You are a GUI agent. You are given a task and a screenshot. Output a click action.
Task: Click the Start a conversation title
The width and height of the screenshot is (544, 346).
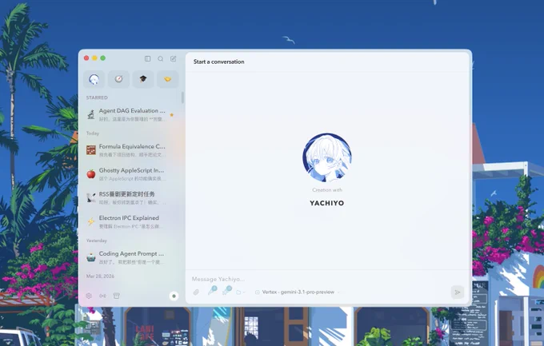coord(219,62)
